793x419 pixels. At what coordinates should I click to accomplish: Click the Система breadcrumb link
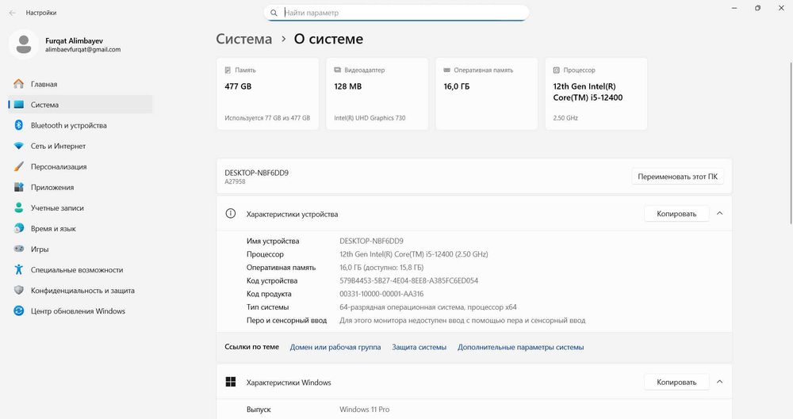pos(243,39)
